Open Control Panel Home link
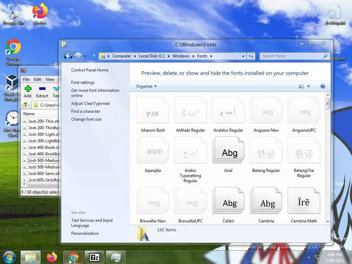The image size is (352, 264). [90, 70]
